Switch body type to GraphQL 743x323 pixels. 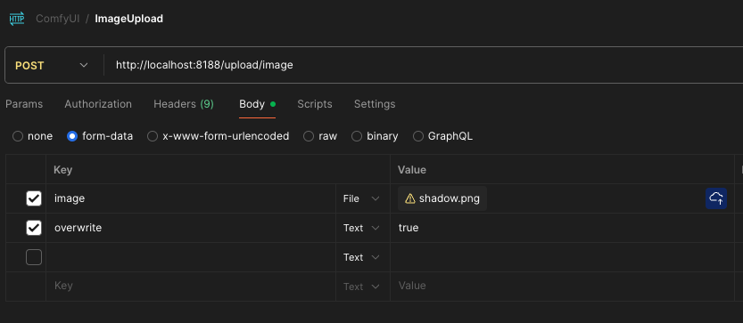418,137
